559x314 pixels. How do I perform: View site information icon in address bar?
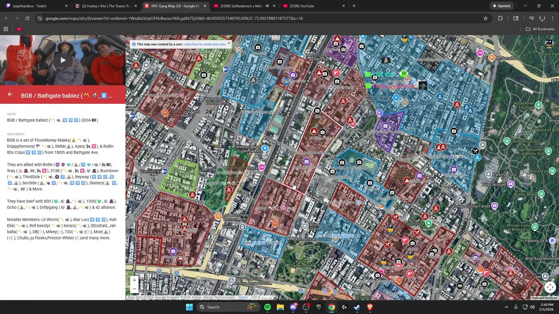pos(40,18)
